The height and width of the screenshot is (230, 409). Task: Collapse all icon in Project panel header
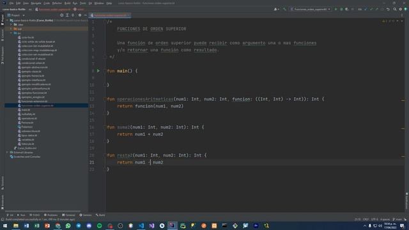coord(73,15)
